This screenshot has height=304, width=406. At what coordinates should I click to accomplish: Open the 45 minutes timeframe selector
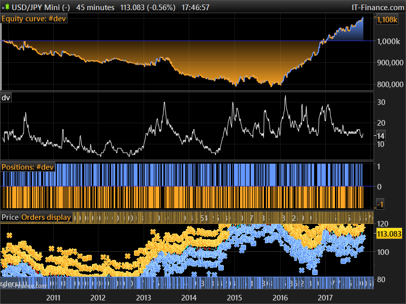tap(95, 8)
